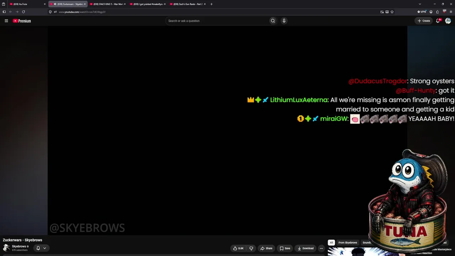Open the YouTube account avatar menu
Image resolution: width=455 pixels, height=256 pixels.
[x=448, y=21]
